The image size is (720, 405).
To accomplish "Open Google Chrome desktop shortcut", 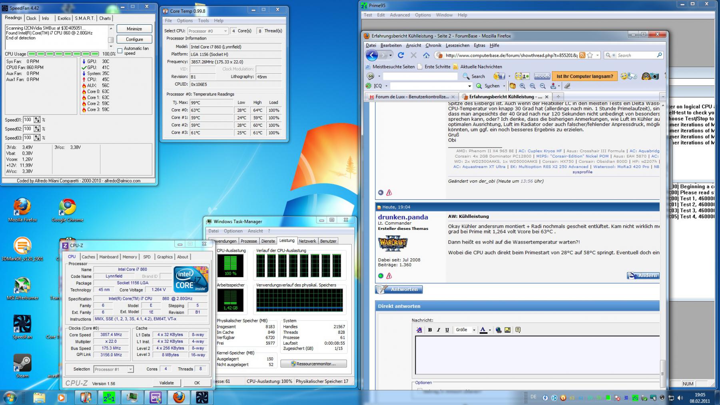I will click(x=67, y=210).
